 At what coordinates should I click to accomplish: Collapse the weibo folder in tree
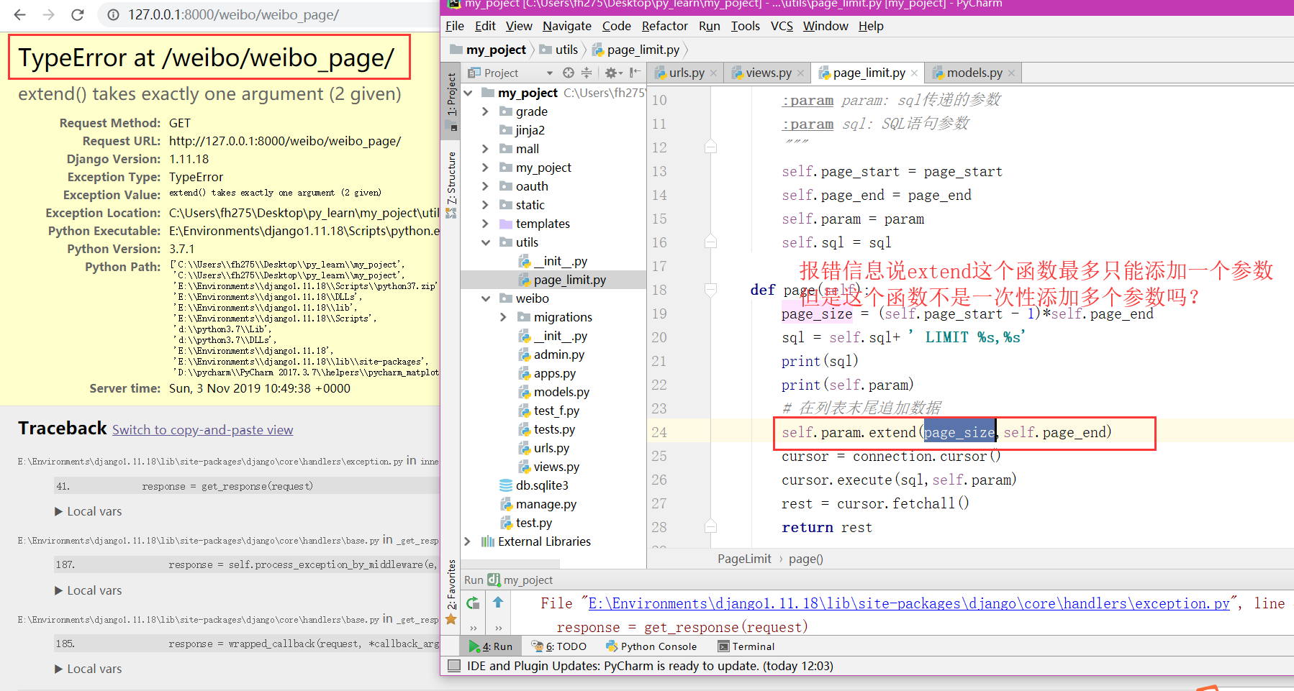(486, 298)
